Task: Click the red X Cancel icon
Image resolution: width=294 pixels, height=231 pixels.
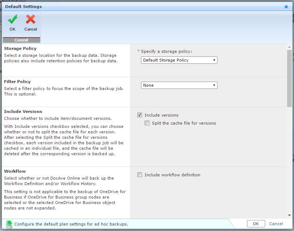Action: click(31, 20)
